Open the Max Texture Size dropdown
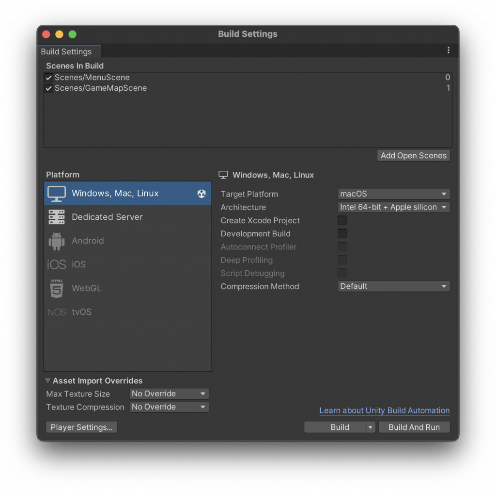The image size is (496, 490). click(x=169, y=394)
